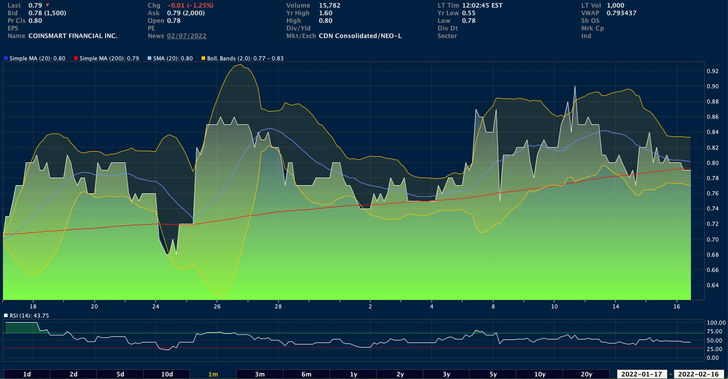Select the 1y chart period

[x=353, y=374]
